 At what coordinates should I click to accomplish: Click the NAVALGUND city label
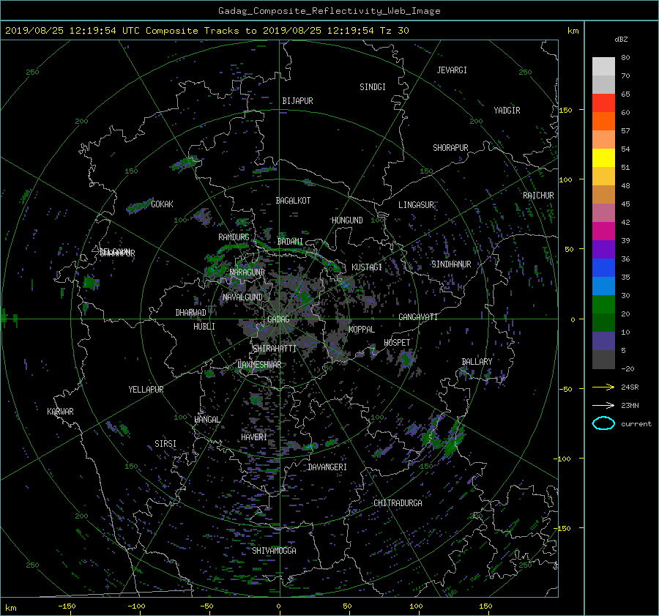pyautogui.click(x=242, y=297)
